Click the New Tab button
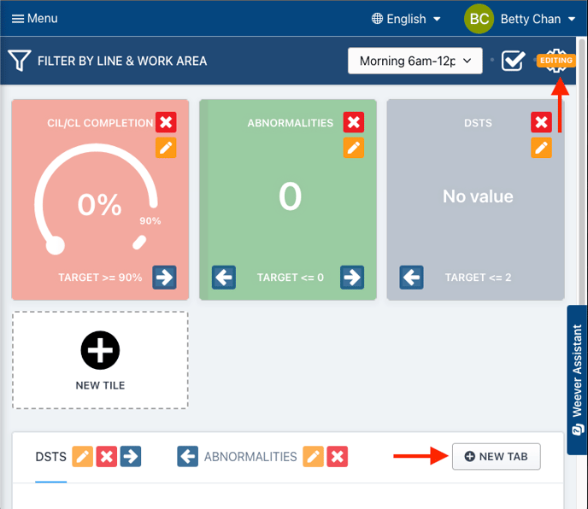This screenshot has width=588, height=509. [496, 457]
